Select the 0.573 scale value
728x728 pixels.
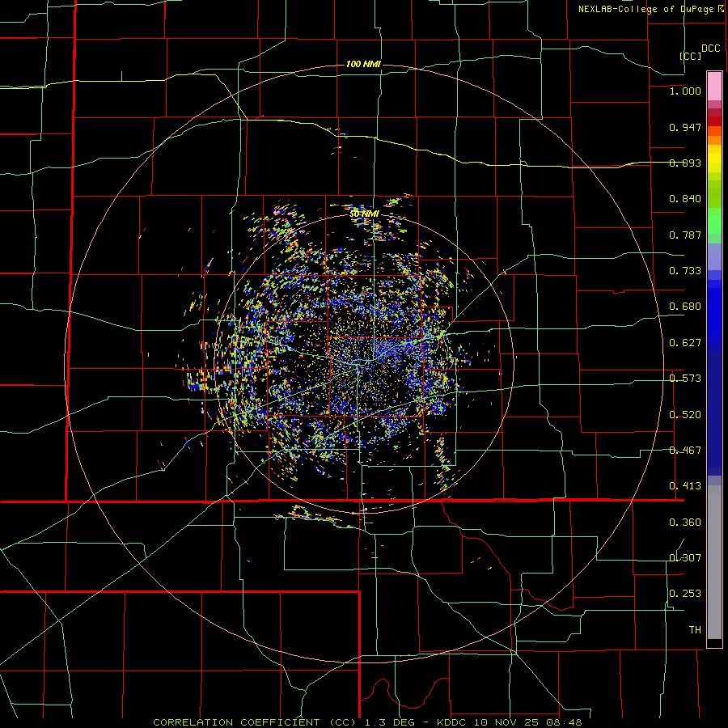685,379
